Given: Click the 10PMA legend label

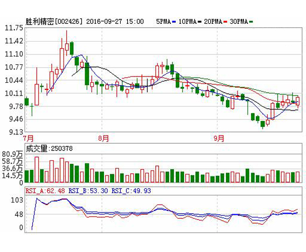Looking at the screenshot, I should click(187, 22).
